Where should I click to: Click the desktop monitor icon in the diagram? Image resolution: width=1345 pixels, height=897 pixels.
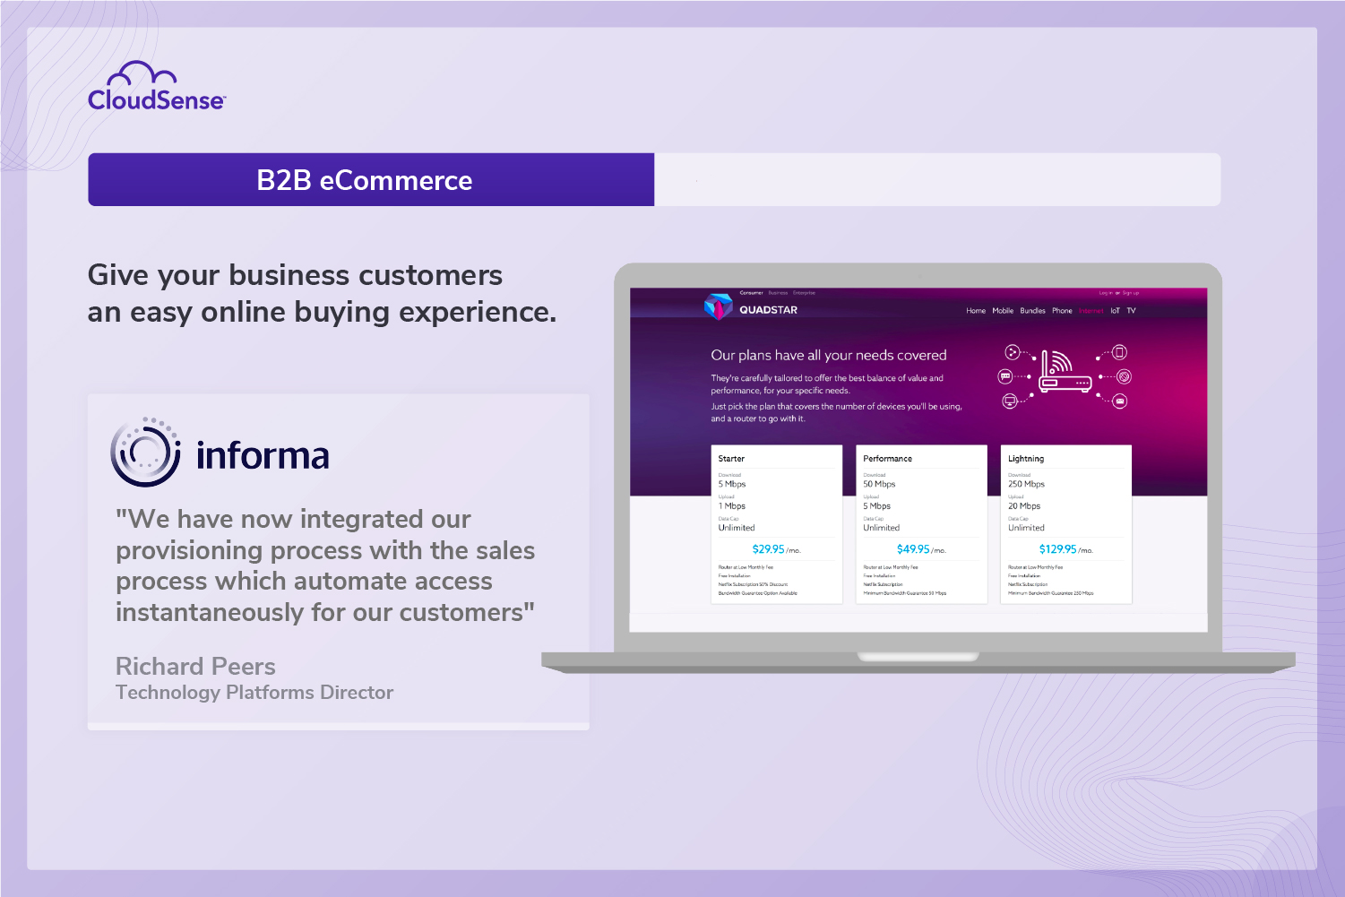(x=1010, y=401)
